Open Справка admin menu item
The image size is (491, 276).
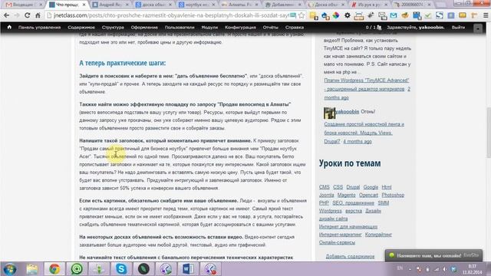tap(295, 28)
